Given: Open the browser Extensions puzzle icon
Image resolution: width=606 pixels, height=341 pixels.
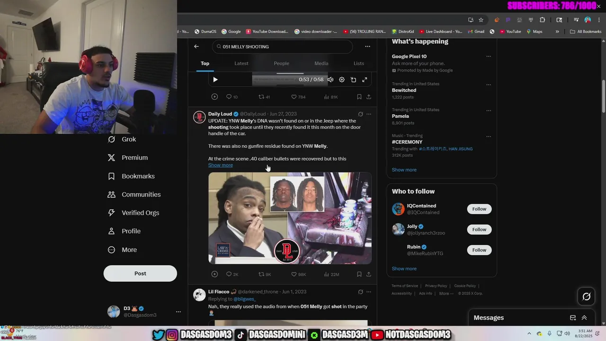Looking at the screenshot, I should point(543,20).
